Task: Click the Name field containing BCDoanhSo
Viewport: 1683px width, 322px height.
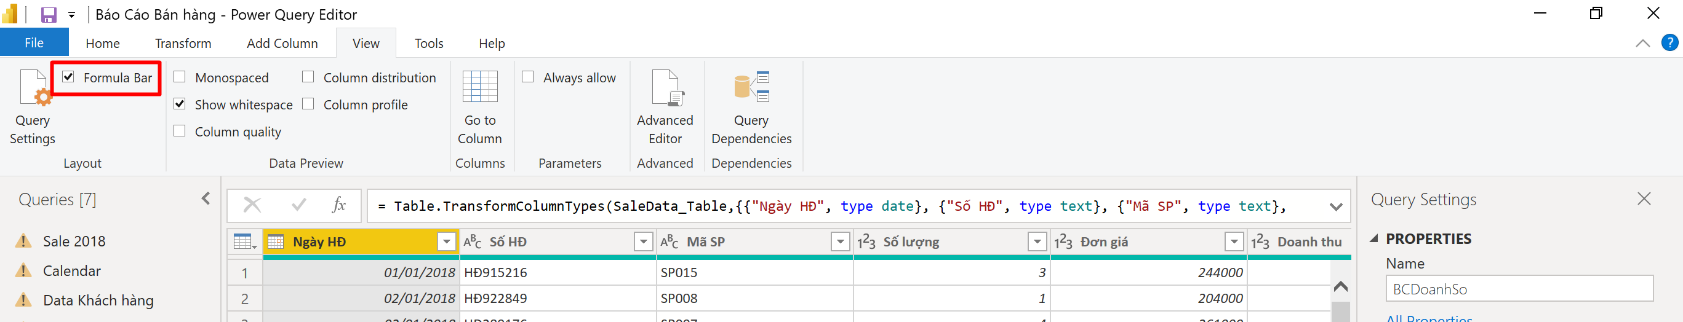Action: pyautogui.click(x=1520, y=289)
